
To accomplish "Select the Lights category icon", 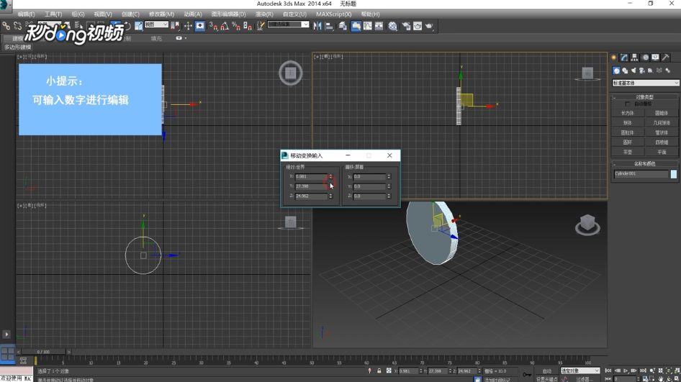I will click(633, 71).
